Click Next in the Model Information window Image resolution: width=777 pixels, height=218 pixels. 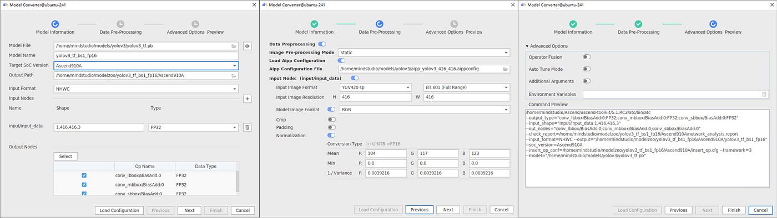189,210
